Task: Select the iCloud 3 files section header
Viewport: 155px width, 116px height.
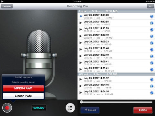Action: coord(116,74)
